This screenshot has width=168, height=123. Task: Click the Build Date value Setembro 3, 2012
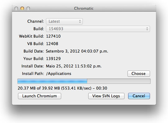tap(77, 51)
